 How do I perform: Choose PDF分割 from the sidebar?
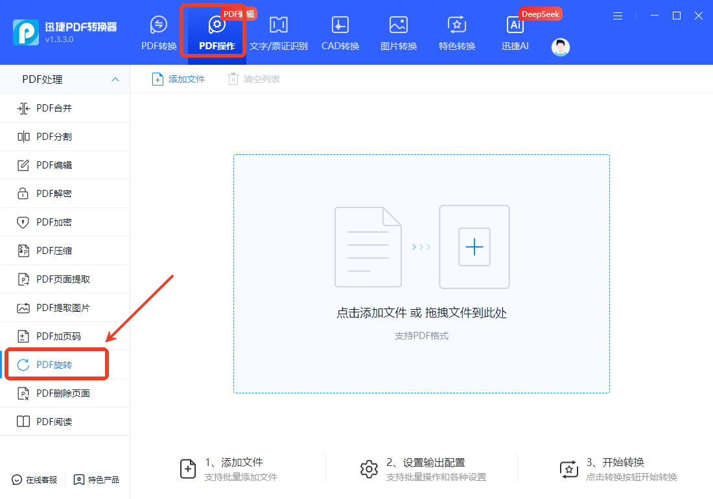coord(54,137)
